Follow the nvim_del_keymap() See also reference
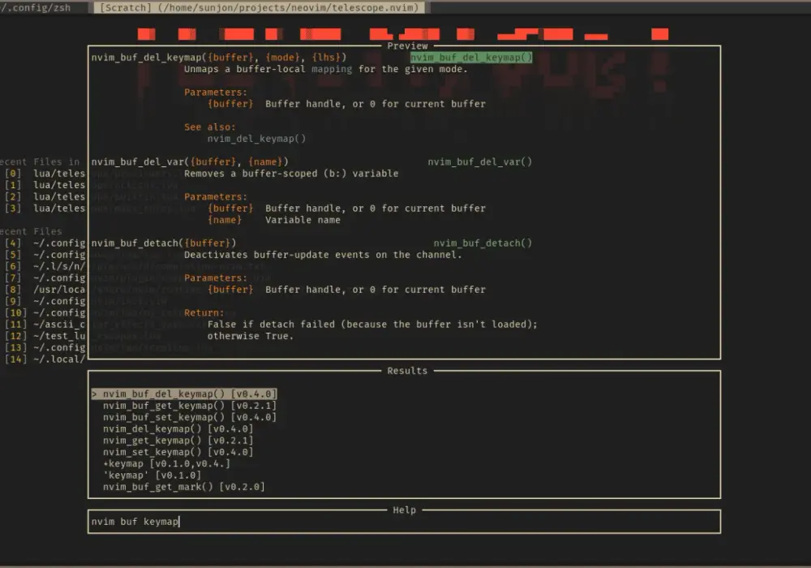Screen dimensions: 811x568 pos(256,139)
